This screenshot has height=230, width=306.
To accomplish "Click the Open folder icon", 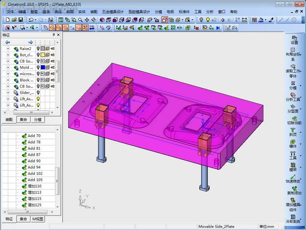I will click(14, 20).
